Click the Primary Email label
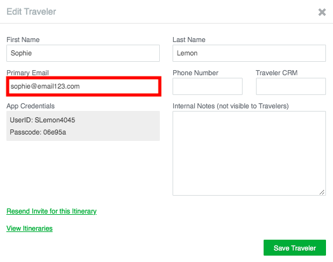Image resolution: width=333 pixels, height=262 pixels. [x=27, y=73]
